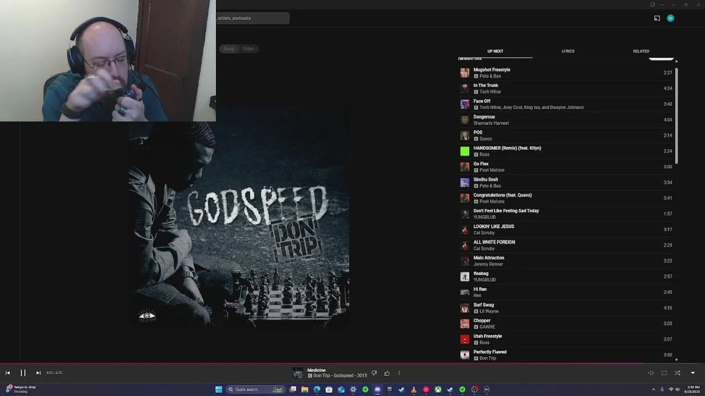Play POS by Sueco
Viewport: 705px width, 396px height.
(565, 135)
